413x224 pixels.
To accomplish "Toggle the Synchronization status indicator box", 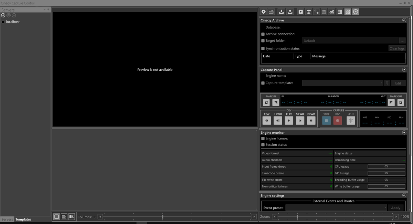I will tap(263, 48).
